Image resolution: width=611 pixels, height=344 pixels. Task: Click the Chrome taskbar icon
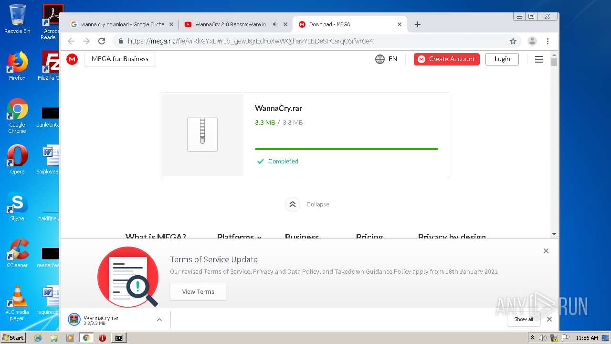click(86, 338)
